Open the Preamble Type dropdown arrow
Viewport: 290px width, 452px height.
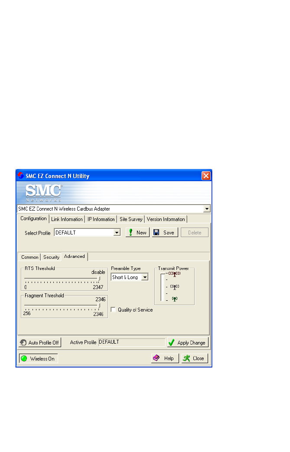point(145,277)
